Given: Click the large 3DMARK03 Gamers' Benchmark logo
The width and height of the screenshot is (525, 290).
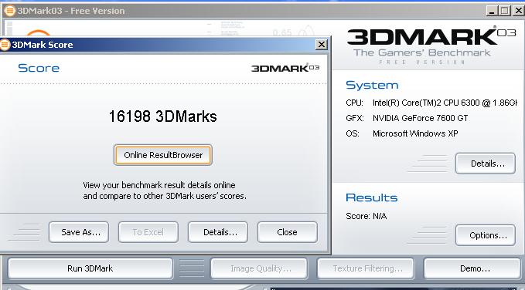Looking at the screenshot, I should point(431,46).
